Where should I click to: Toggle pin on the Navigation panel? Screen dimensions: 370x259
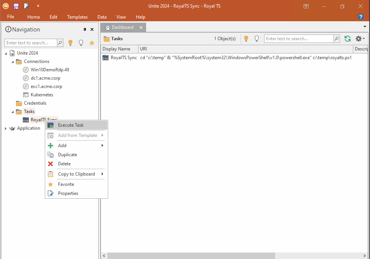point(85,30)
